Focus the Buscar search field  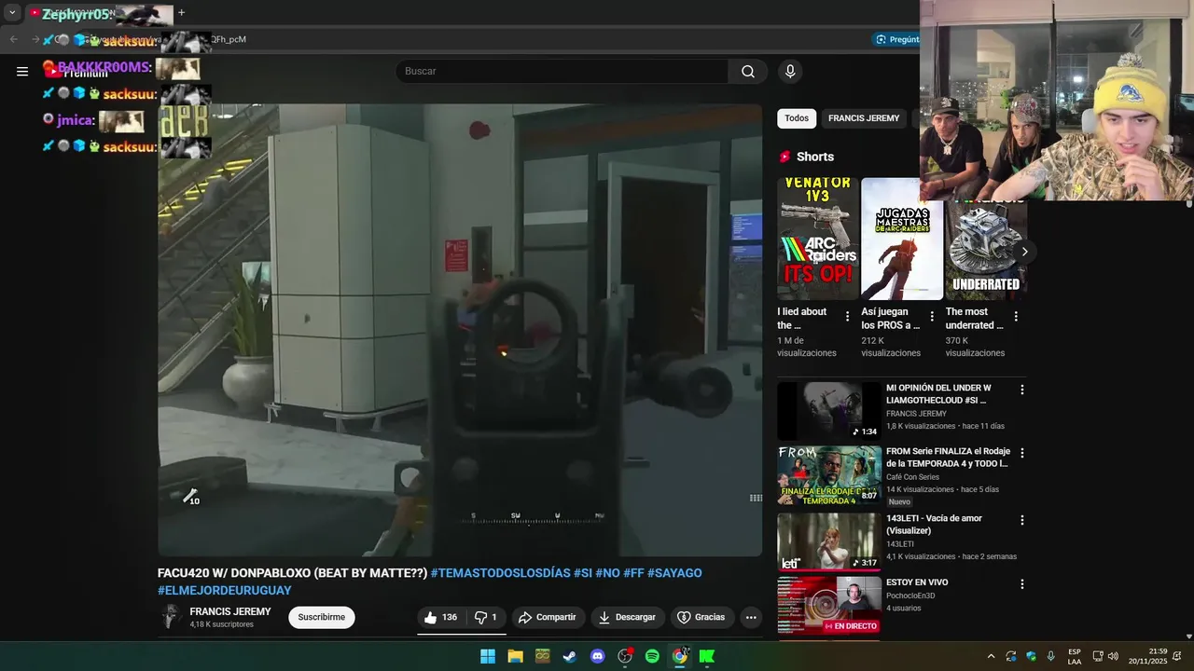tap(562, 72)
